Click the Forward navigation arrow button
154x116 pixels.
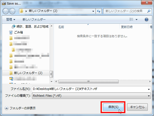point(12,11)
